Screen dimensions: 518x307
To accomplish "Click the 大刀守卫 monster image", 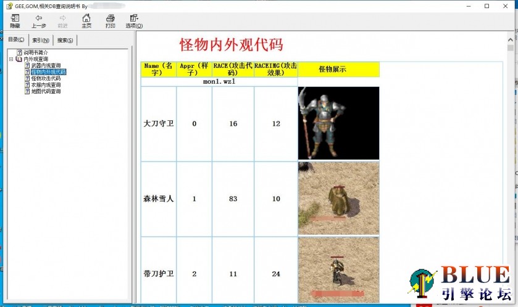I will pos(338,123).
